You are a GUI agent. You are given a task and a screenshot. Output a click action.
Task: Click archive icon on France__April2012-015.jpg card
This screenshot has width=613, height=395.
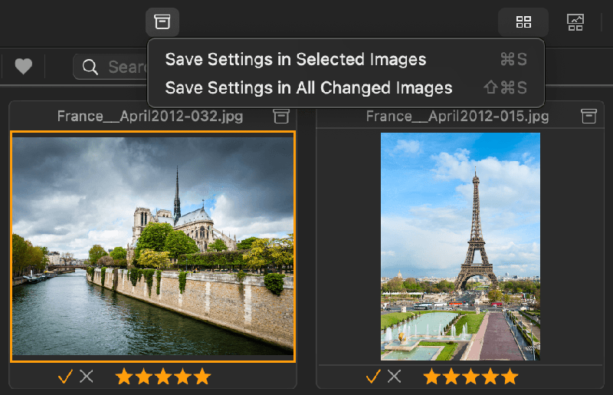(588, 117)
